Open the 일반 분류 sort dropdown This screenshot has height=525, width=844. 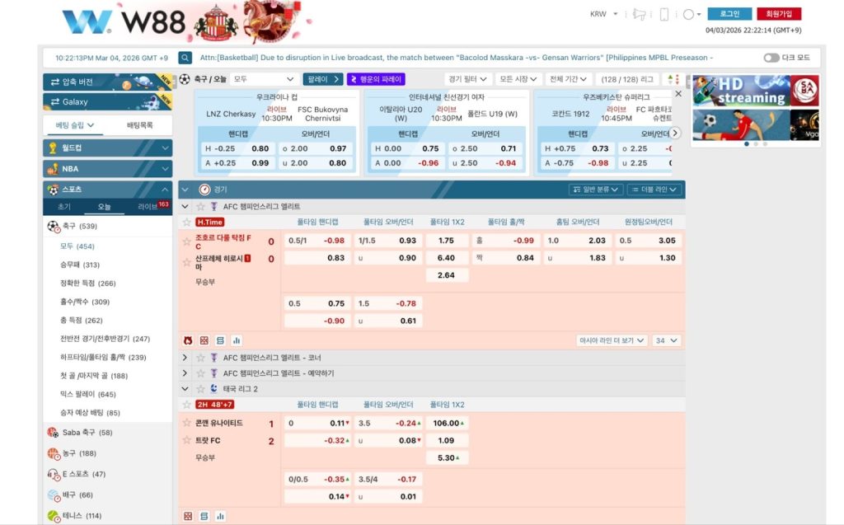[596, 190]
